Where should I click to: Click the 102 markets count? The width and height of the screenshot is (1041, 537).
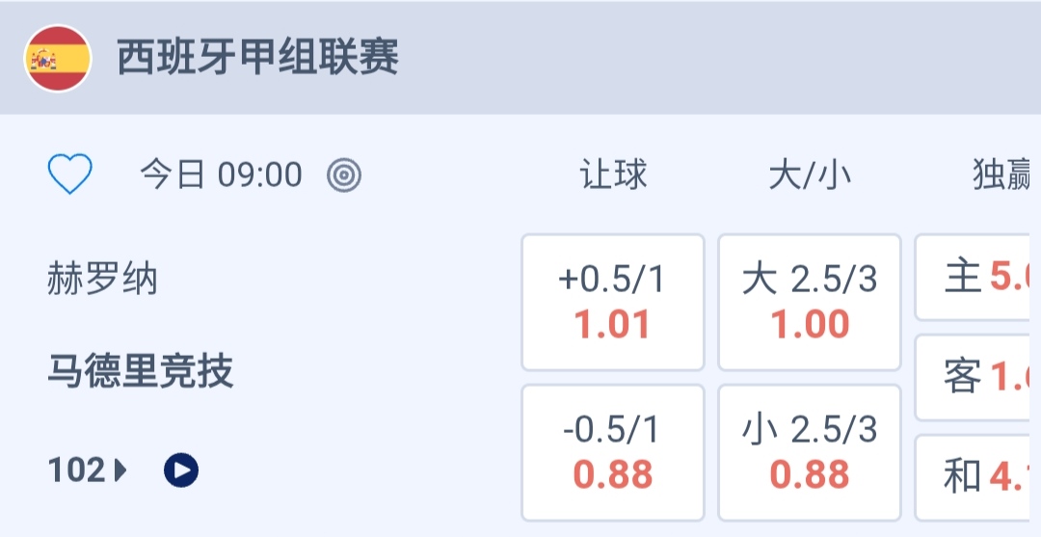tap(76, 470)
